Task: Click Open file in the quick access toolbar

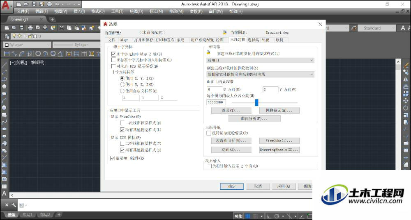Action: pyautogui.click(x=26, y=4)
